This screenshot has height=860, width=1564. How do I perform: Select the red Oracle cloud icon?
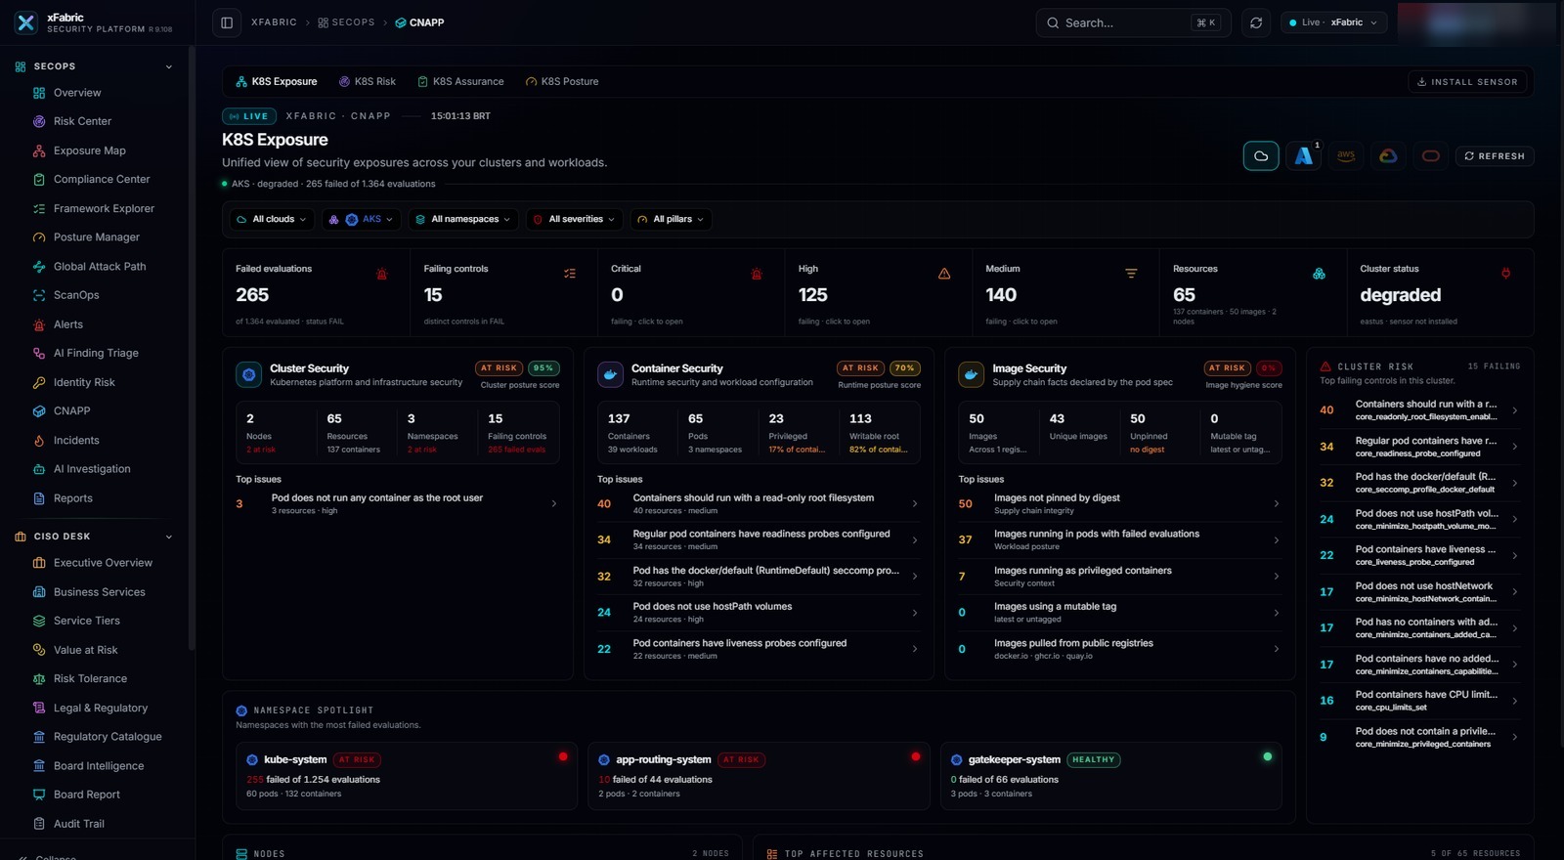coord(1430,155)
